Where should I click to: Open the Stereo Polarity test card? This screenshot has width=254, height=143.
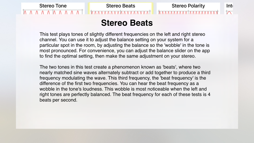[x=188, y=8]
